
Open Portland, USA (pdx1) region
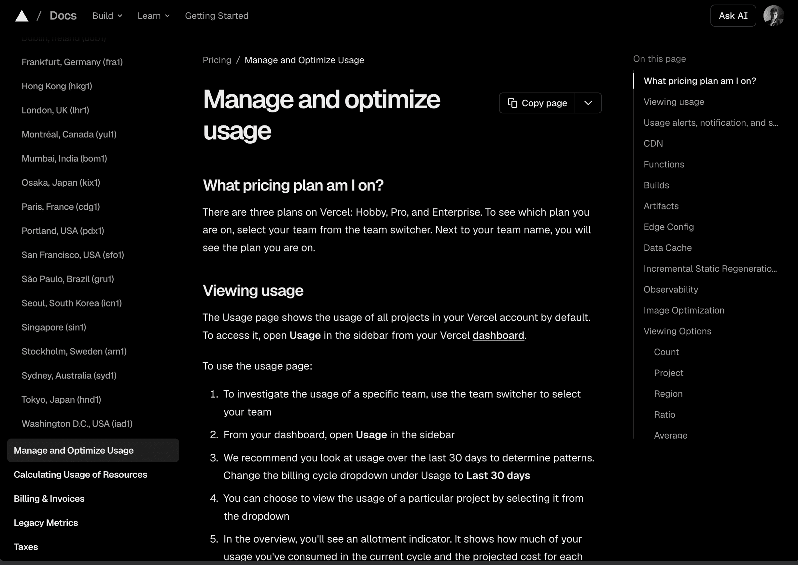(63, 231)
